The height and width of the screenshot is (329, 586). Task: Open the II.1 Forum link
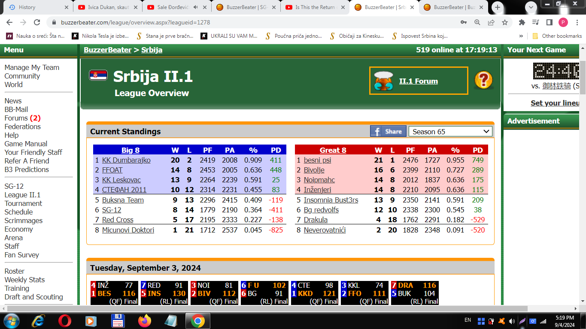coord(419,81)
